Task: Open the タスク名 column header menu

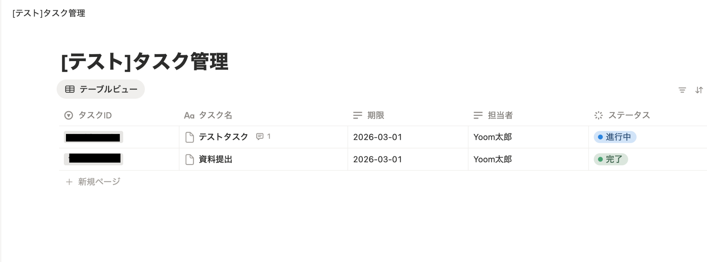Action: pyautogui.click(x=215, y=115)
